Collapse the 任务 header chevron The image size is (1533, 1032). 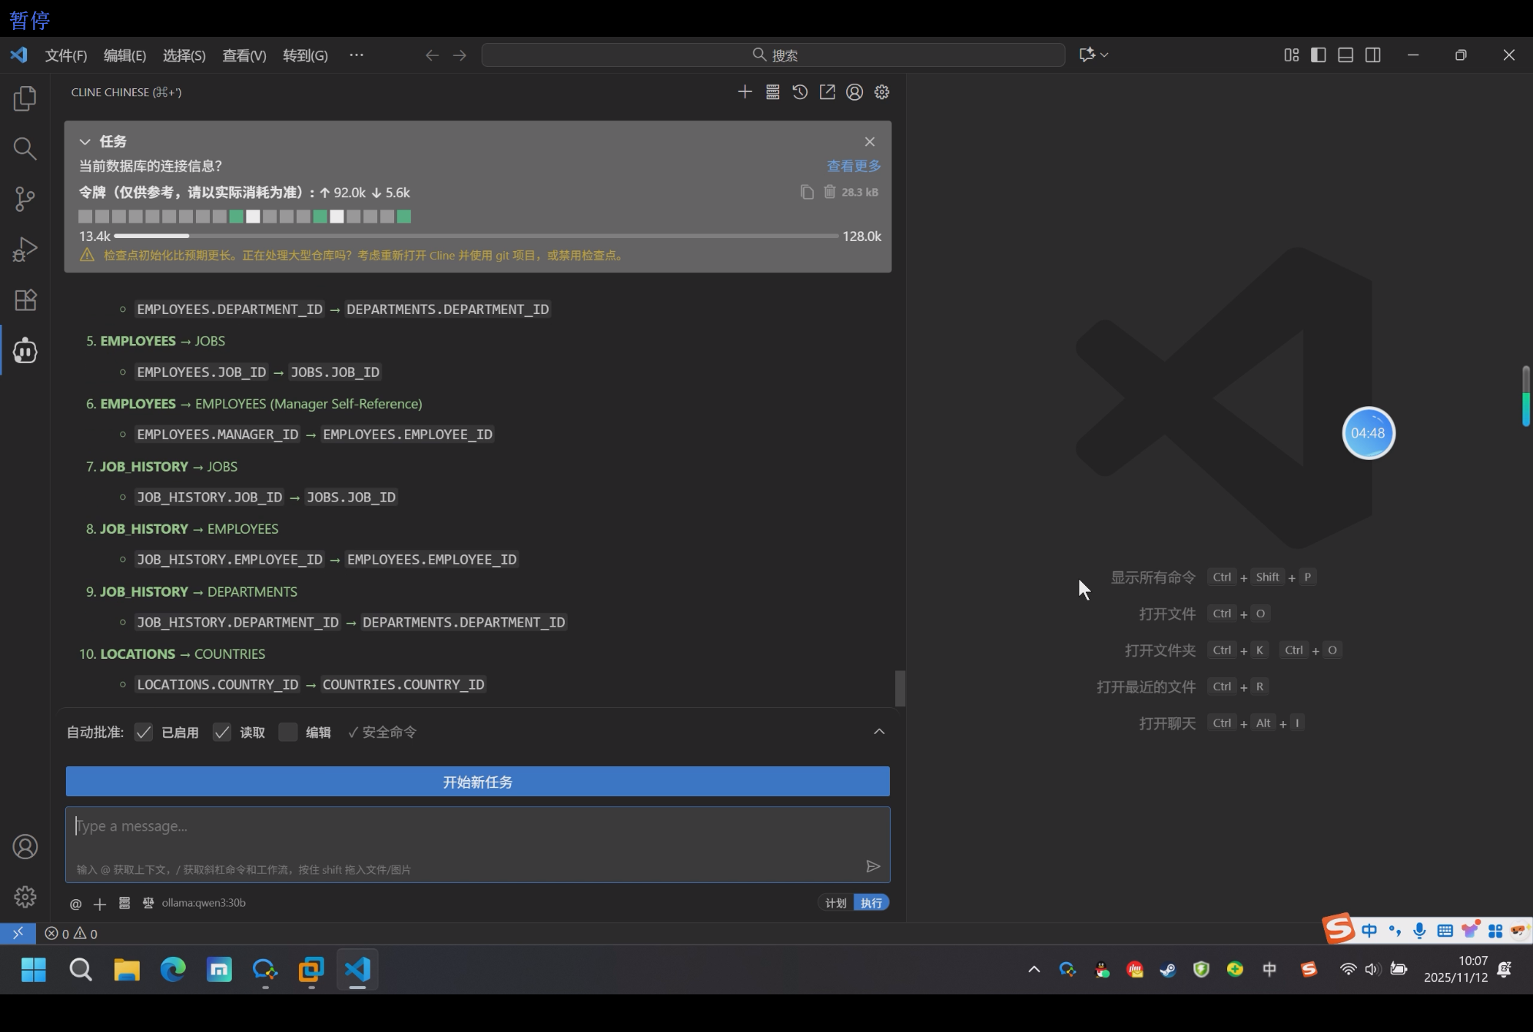[x=85, y=142]
